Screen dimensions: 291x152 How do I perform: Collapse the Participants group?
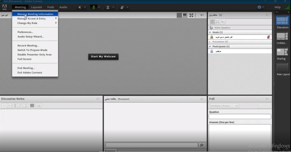[210, 46]
